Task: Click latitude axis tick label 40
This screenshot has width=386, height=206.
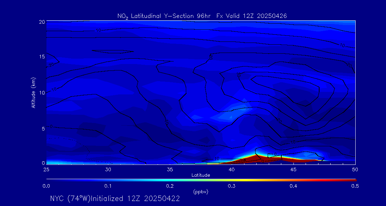Action: point(232,170)
